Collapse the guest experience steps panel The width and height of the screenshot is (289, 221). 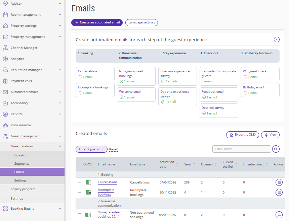(x=277, y=40)
